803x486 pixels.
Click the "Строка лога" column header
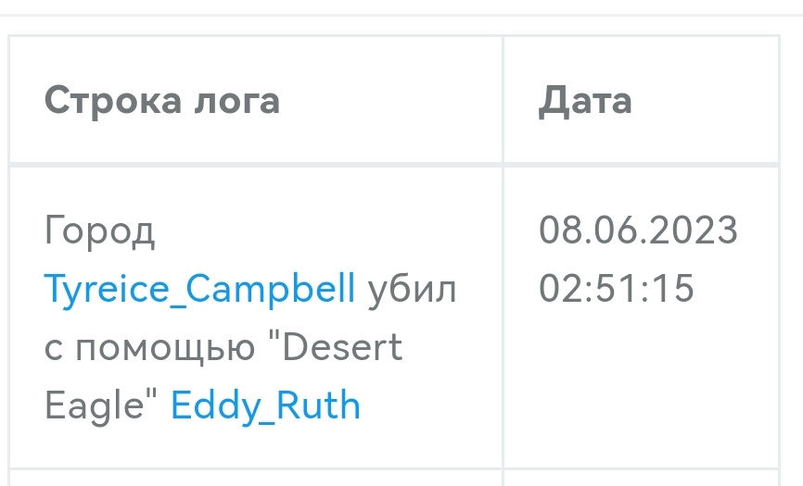(x=162, y=100)
